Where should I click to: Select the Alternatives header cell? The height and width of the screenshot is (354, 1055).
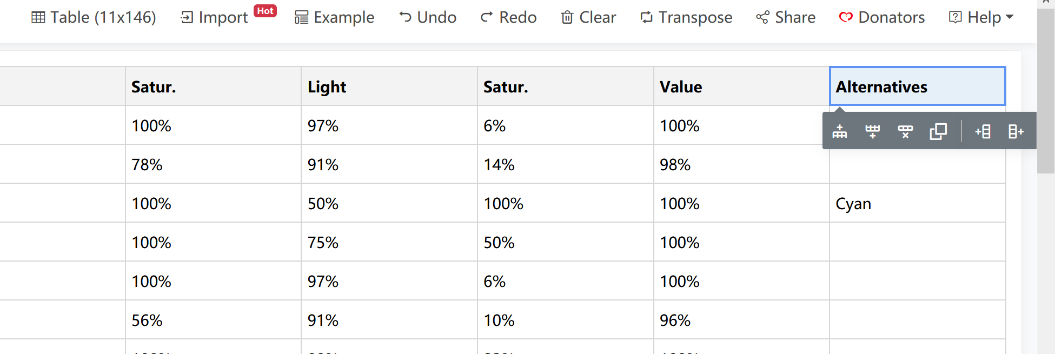[917, 86]
